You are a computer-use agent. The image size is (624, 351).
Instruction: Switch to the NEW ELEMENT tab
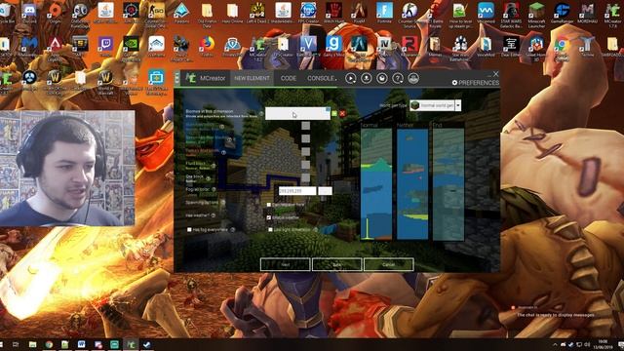point(252,78)
